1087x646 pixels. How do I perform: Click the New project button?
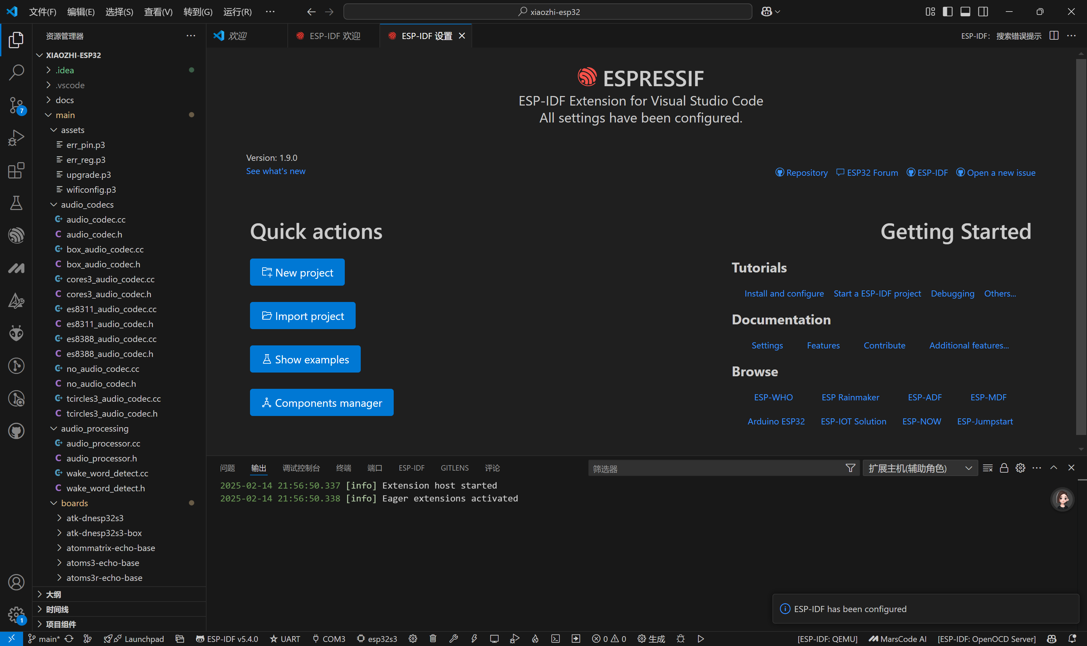coord(297,272)
